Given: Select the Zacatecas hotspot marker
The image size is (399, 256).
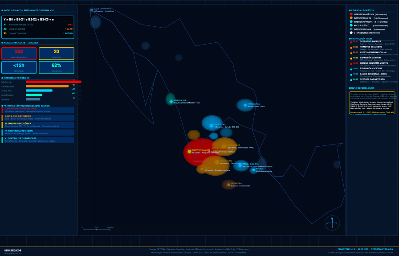Looking at the screenshot, I should point(212,126).
